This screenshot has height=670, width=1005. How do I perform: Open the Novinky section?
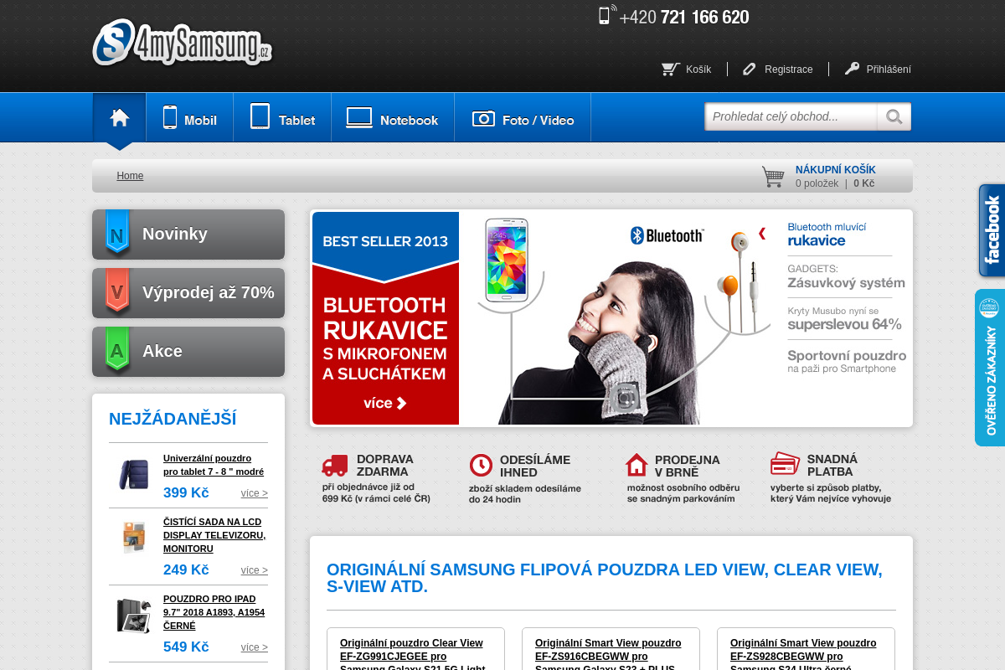pyautogui.click(x=188, y=234)
